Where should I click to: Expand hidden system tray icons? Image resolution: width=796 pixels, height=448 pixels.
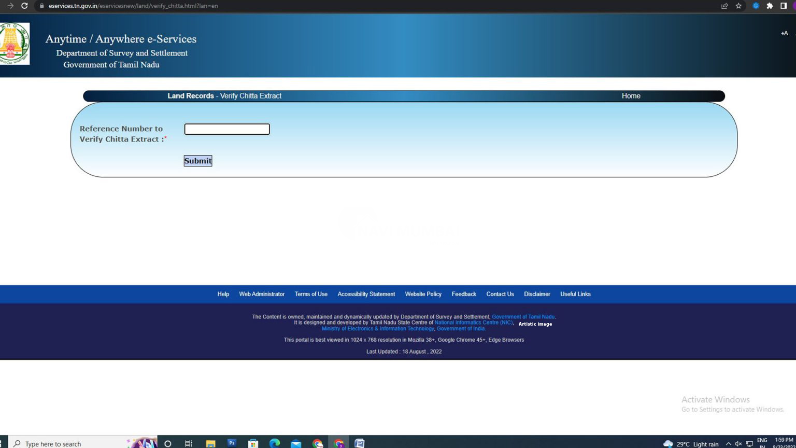[728, 444]
